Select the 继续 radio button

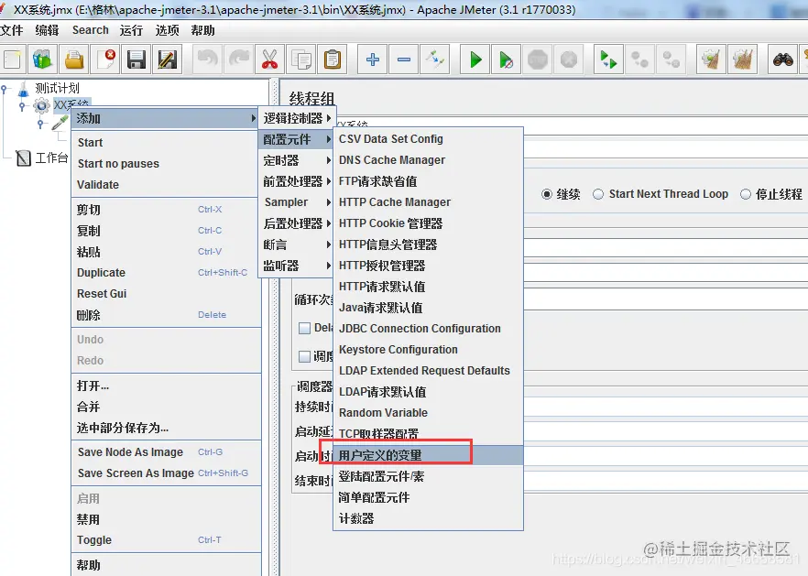coord(547,194)
